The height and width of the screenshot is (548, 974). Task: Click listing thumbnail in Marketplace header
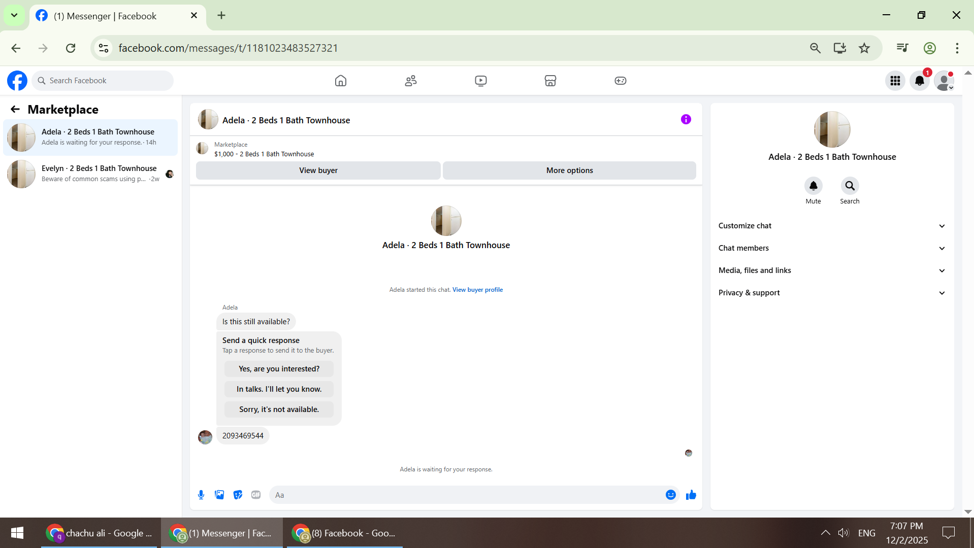[x=202, y=148]
